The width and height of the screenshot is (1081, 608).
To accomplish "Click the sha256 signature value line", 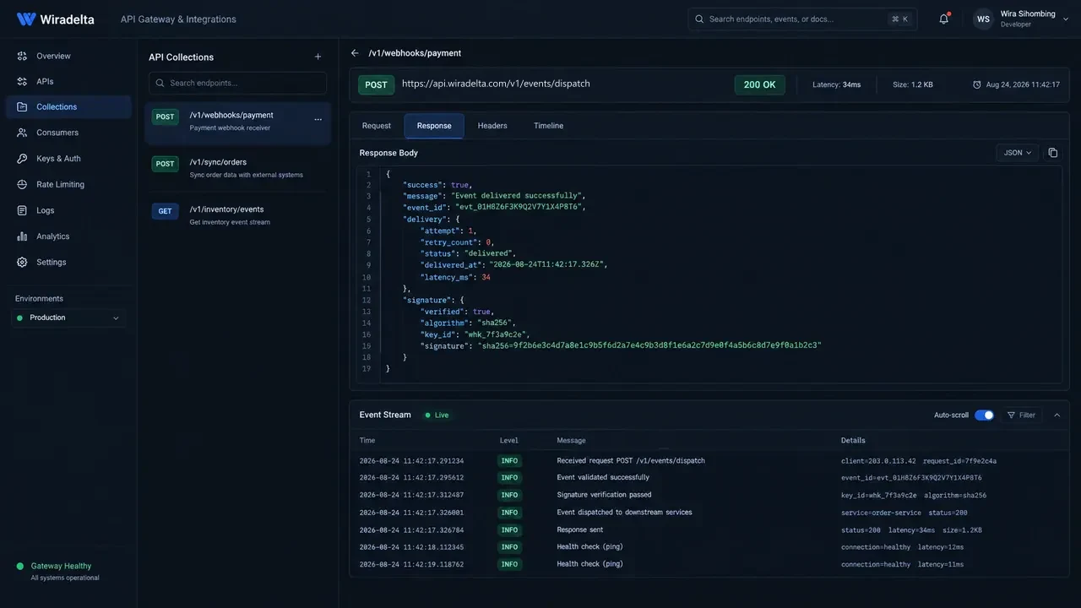I will click(621, 345).
